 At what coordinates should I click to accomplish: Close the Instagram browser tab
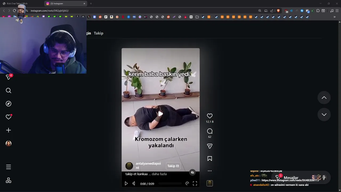[84, 3]
